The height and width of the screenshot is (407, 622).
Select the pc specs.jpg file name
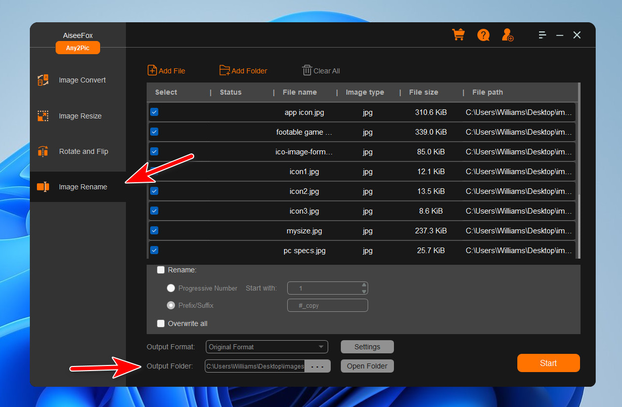point(304,251)
